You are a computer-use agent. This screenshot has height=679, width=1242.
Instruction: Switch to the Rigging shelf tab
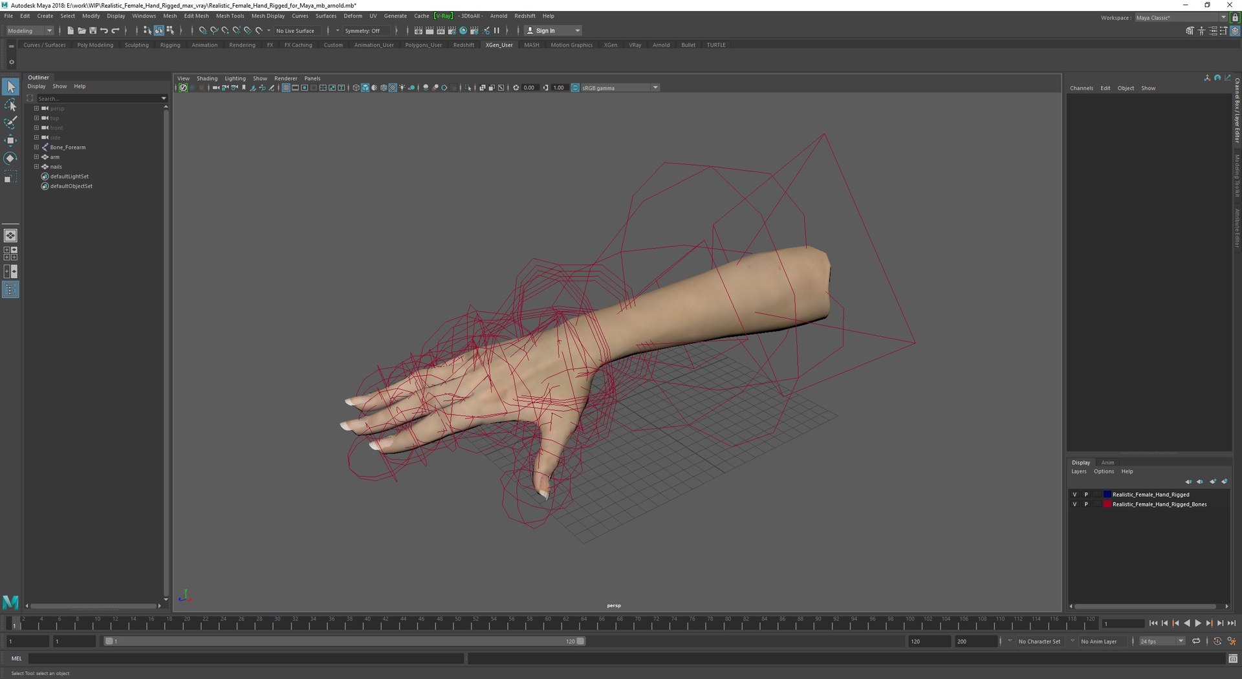[x=170, y=45]
